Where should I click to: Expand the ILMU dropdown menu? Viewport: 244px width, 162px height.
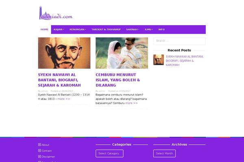pos(149,30)
